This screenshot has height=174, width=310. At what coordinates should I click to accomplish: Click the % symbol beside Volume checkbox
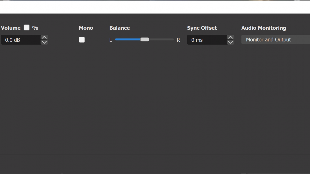[x=35, y=28]
